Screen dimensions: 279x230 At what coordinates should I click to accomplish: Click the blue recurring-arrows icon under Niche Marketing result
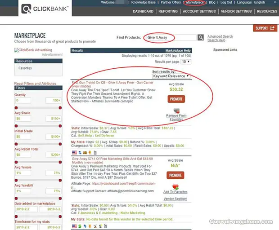coord(85,226)
